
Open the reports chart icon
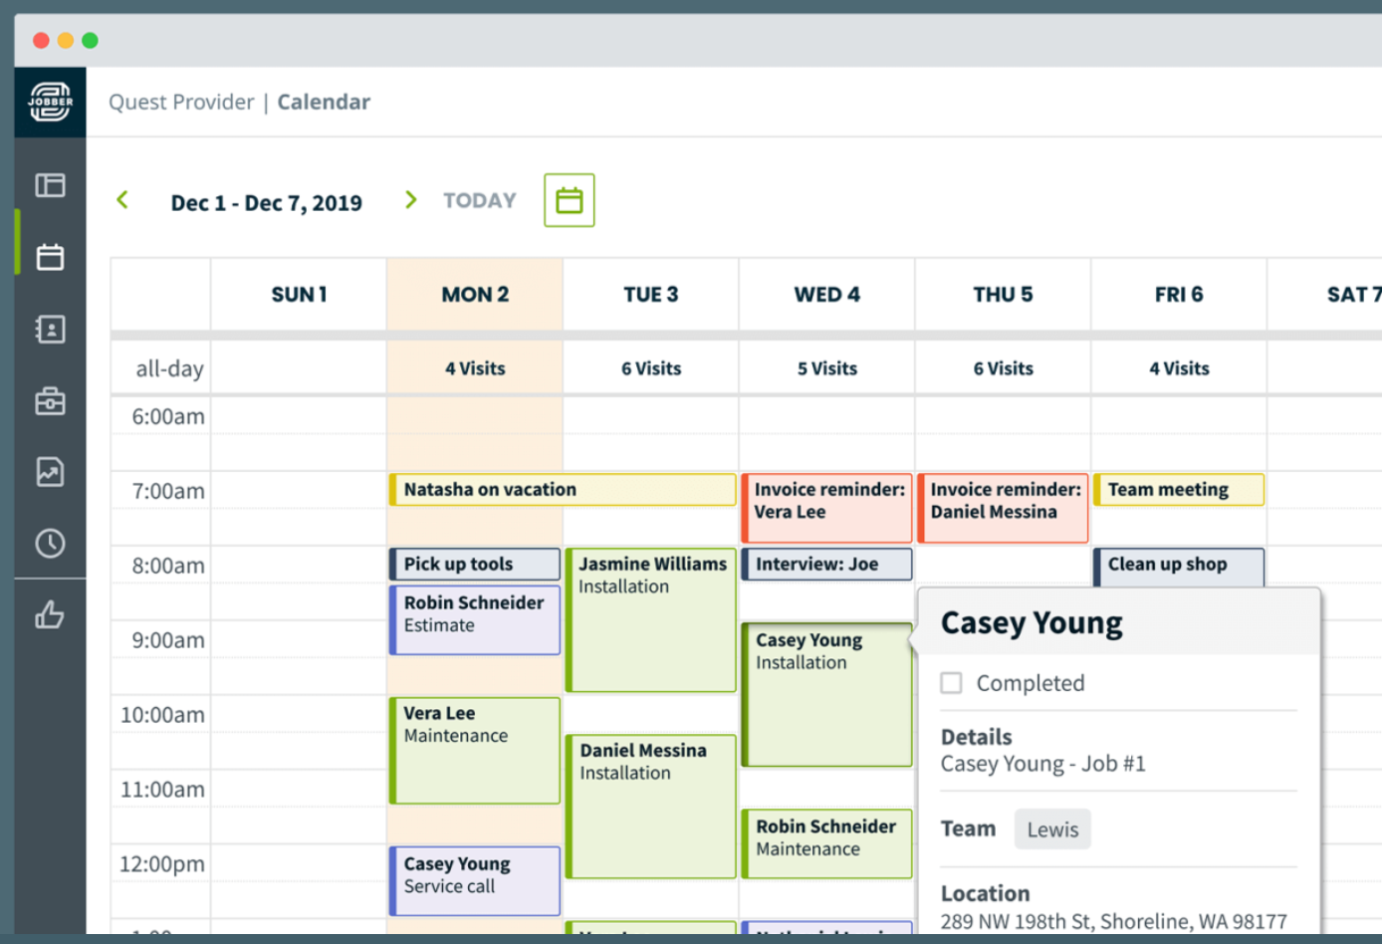50,472
